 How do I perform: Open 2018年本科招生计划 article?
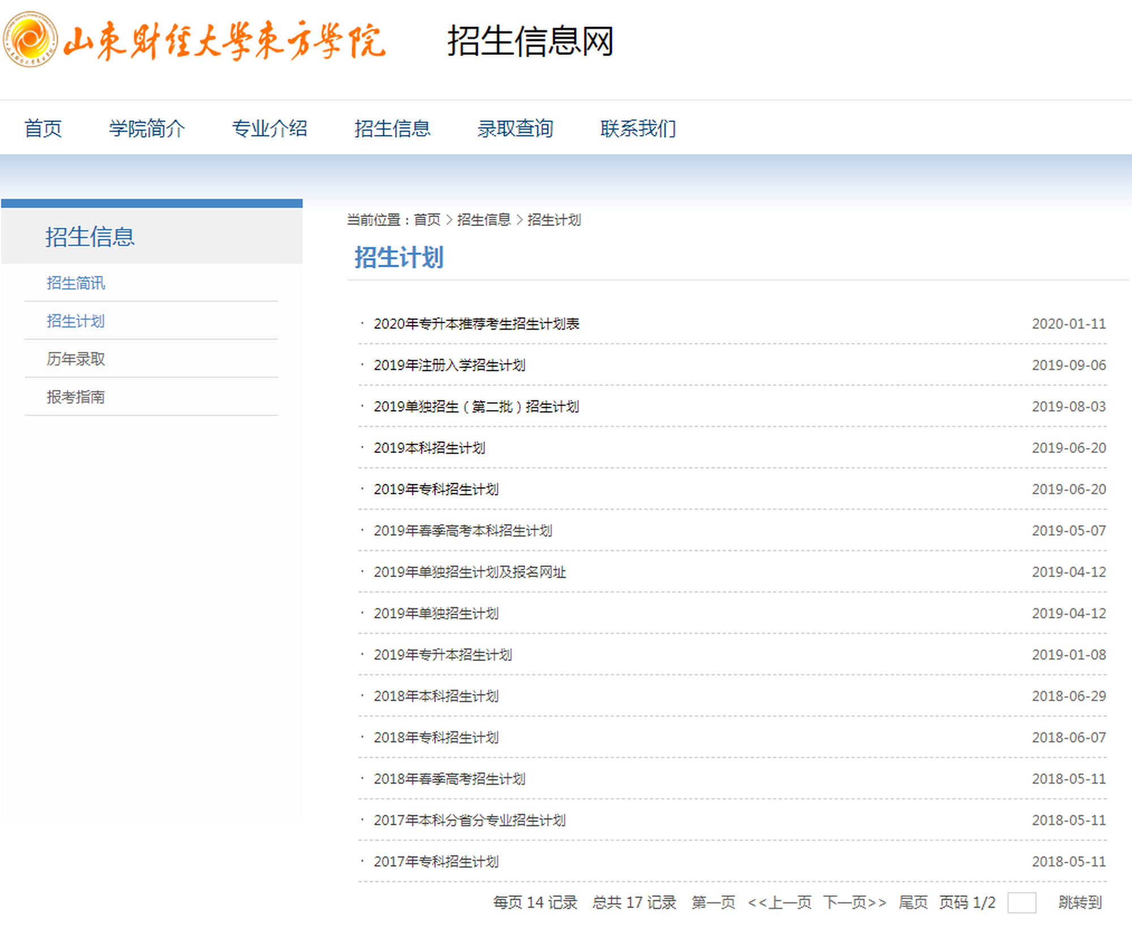[x=436, y=696]
